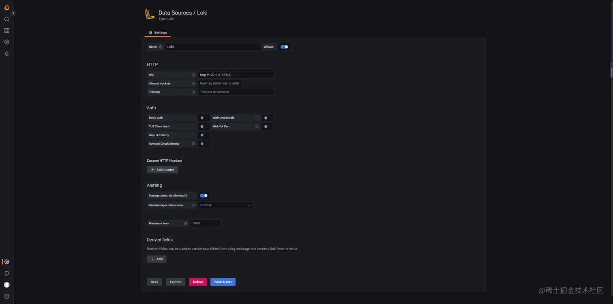Go to the Data Sources breadcrumb link
This screenshot has height=304, width=613.
[175, 13]
